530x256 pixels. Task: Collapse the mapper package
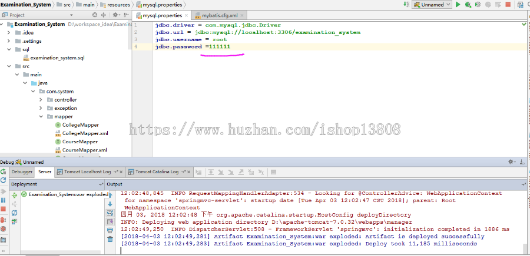pos(41,116)
